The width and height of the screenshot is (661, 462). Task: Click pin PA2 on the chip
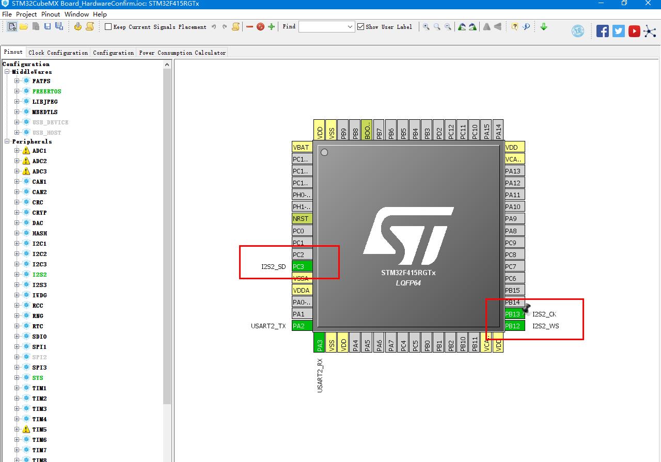coord(302,326)
